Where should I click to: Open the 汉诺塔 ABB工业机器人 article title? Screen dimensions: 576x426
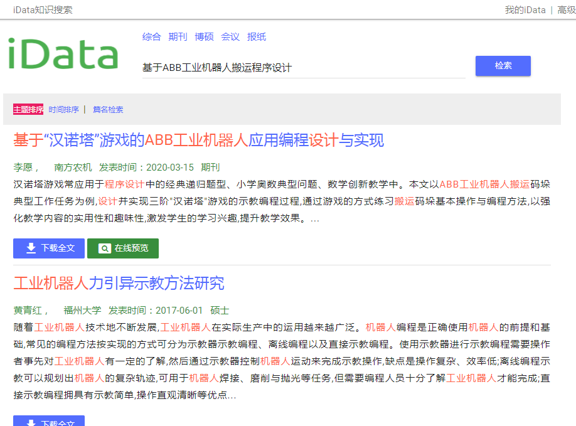click(199, 141)
